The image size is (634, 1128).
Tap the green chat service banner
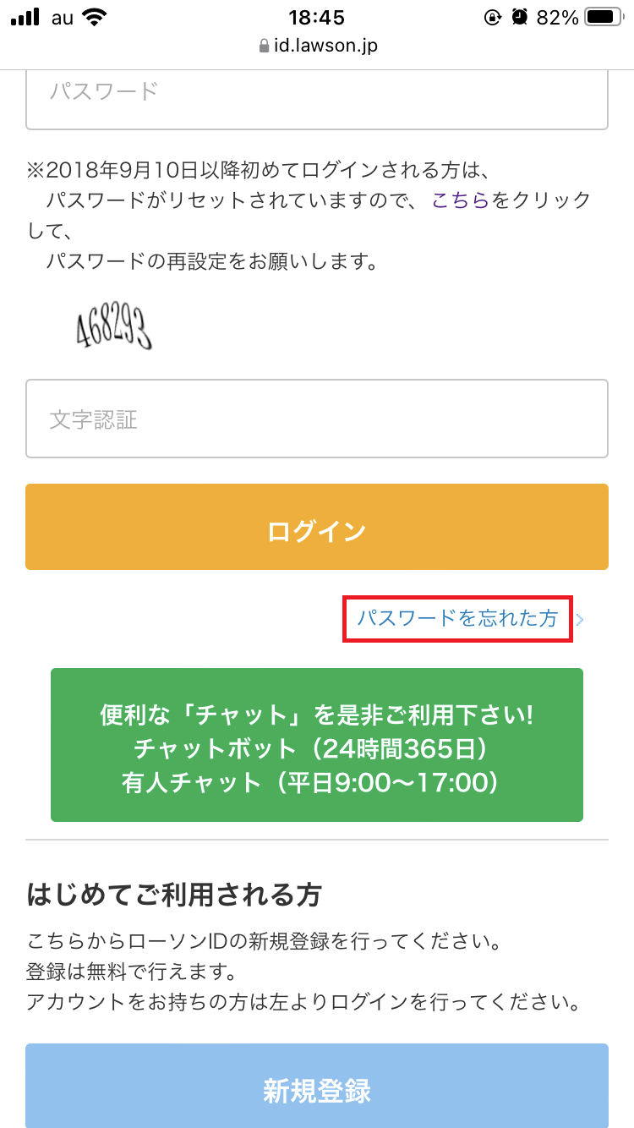[317, 744]
